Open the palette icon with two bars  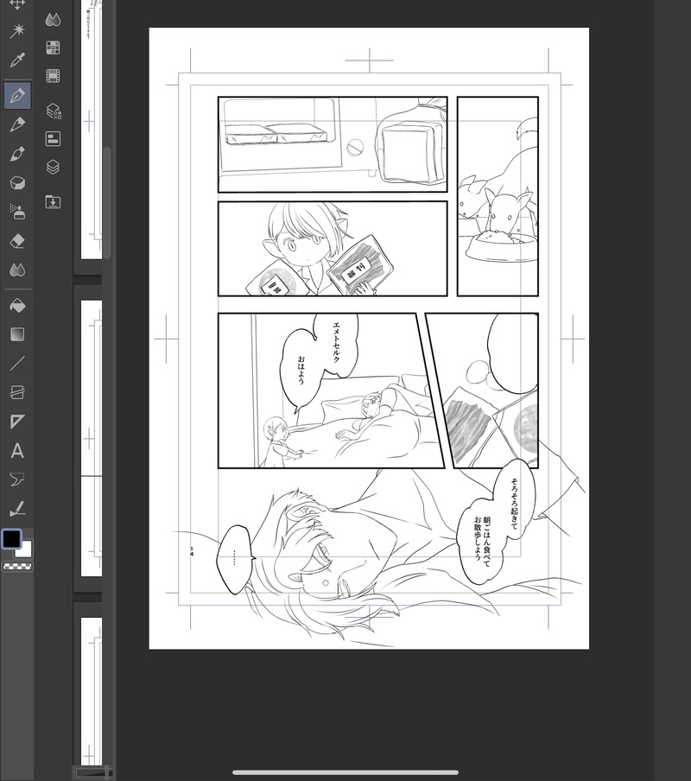[53, 138]
